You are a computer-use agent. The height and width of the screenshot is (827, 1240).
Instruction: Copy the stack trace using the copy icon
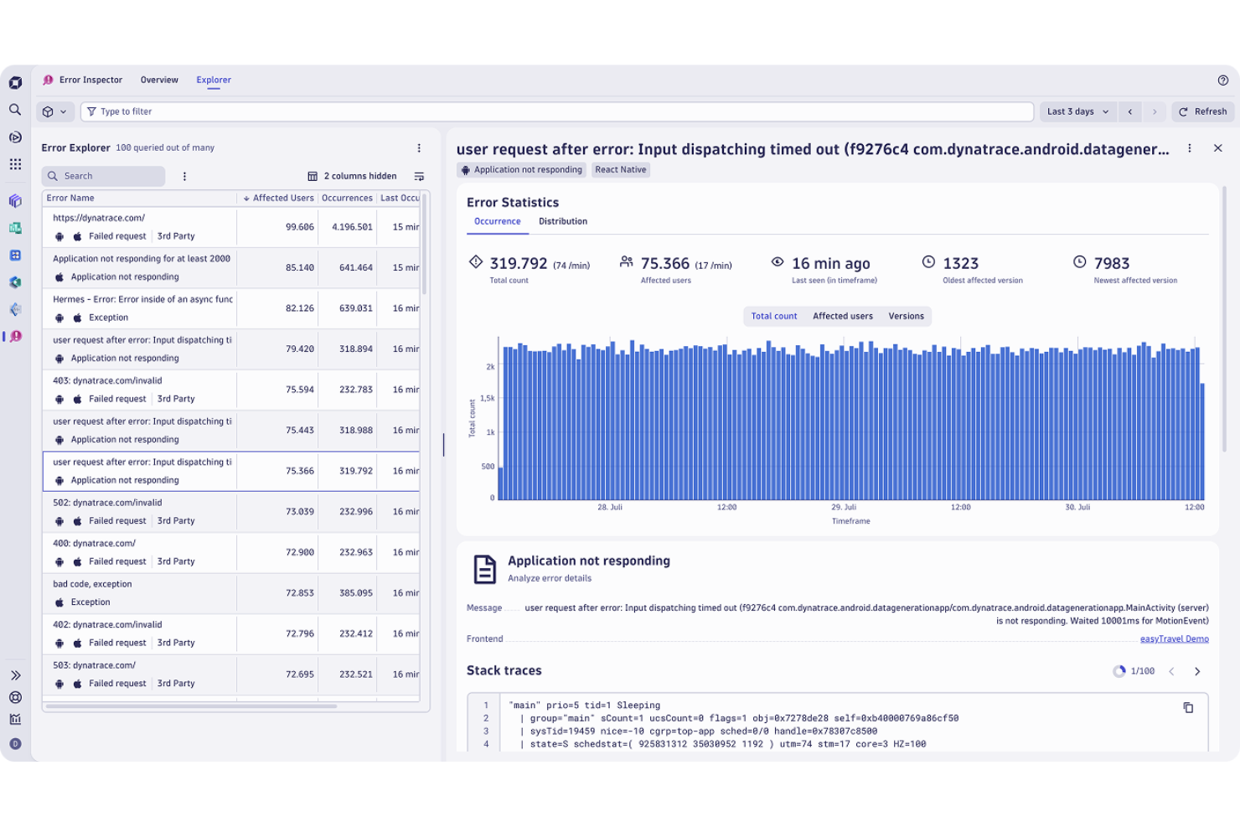pyautogui.click(x=1189, y=707)
